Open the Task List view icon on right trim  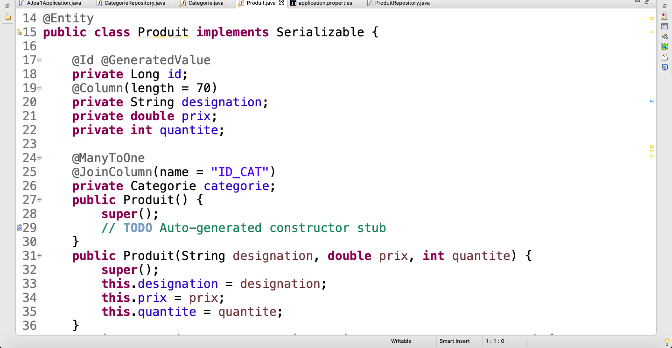pyautogui.click(x=665, y=16)
